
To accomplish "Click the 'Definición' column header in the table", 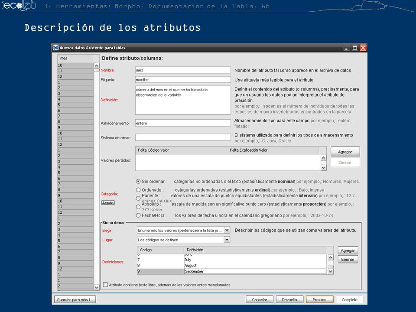I will point(255,250).
